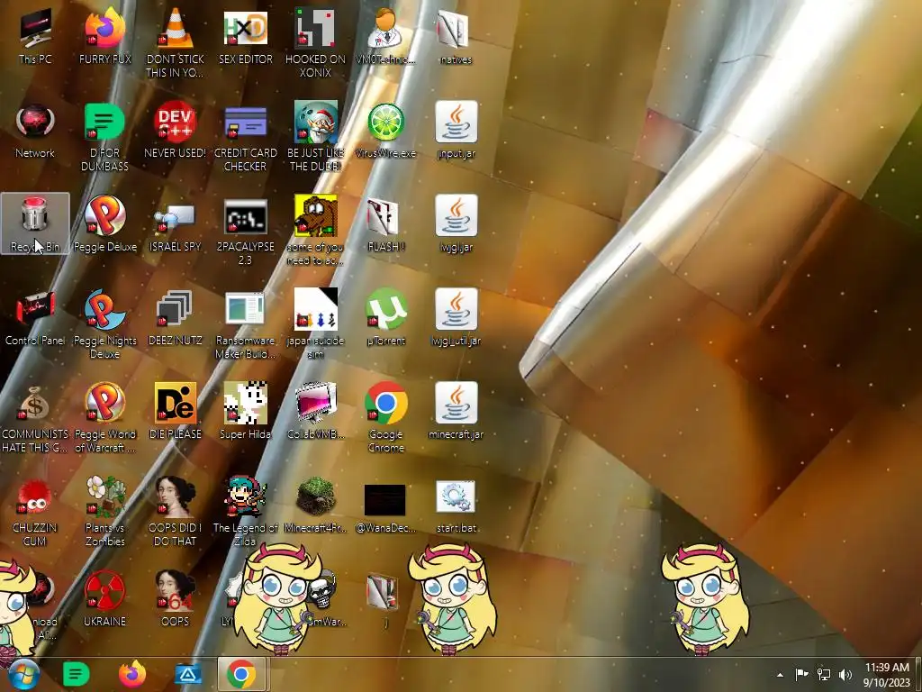Click the Google Chrome desktop shortcut

pyautogui.click(x=385, y=418)
